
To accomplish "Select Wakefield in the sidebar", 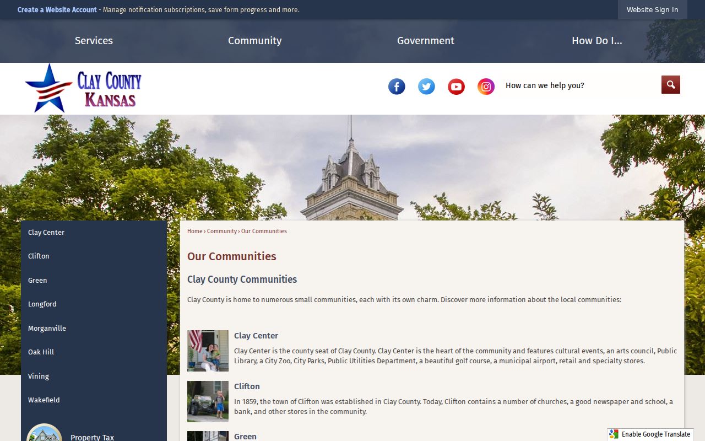I will tap(94, 400).
